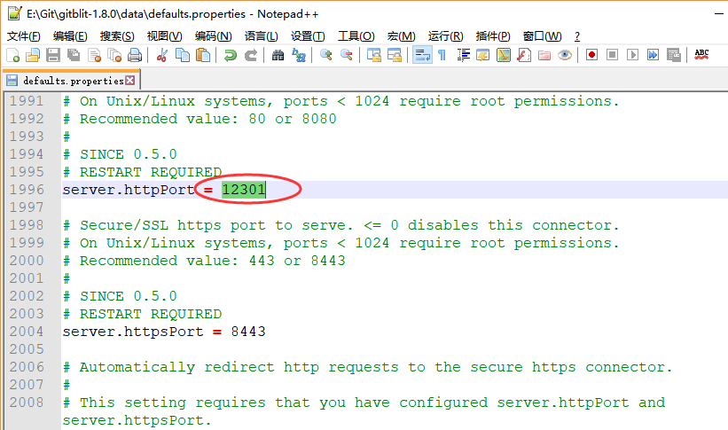Select the defaults.properties document tab
The image size is (728, 430).
71,81
